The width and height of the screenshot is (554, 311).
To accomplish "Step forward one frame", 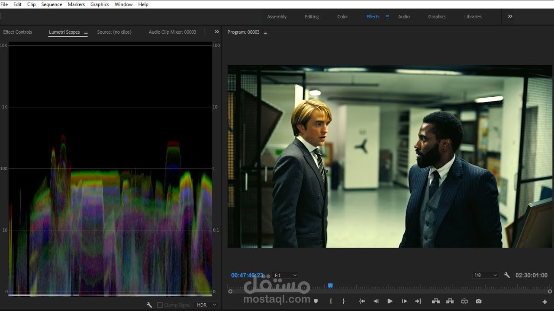I will pos(404,301).
